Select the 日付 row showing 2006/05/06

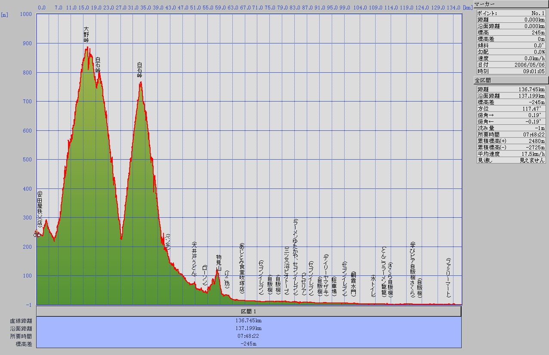(x=511, y=65)
